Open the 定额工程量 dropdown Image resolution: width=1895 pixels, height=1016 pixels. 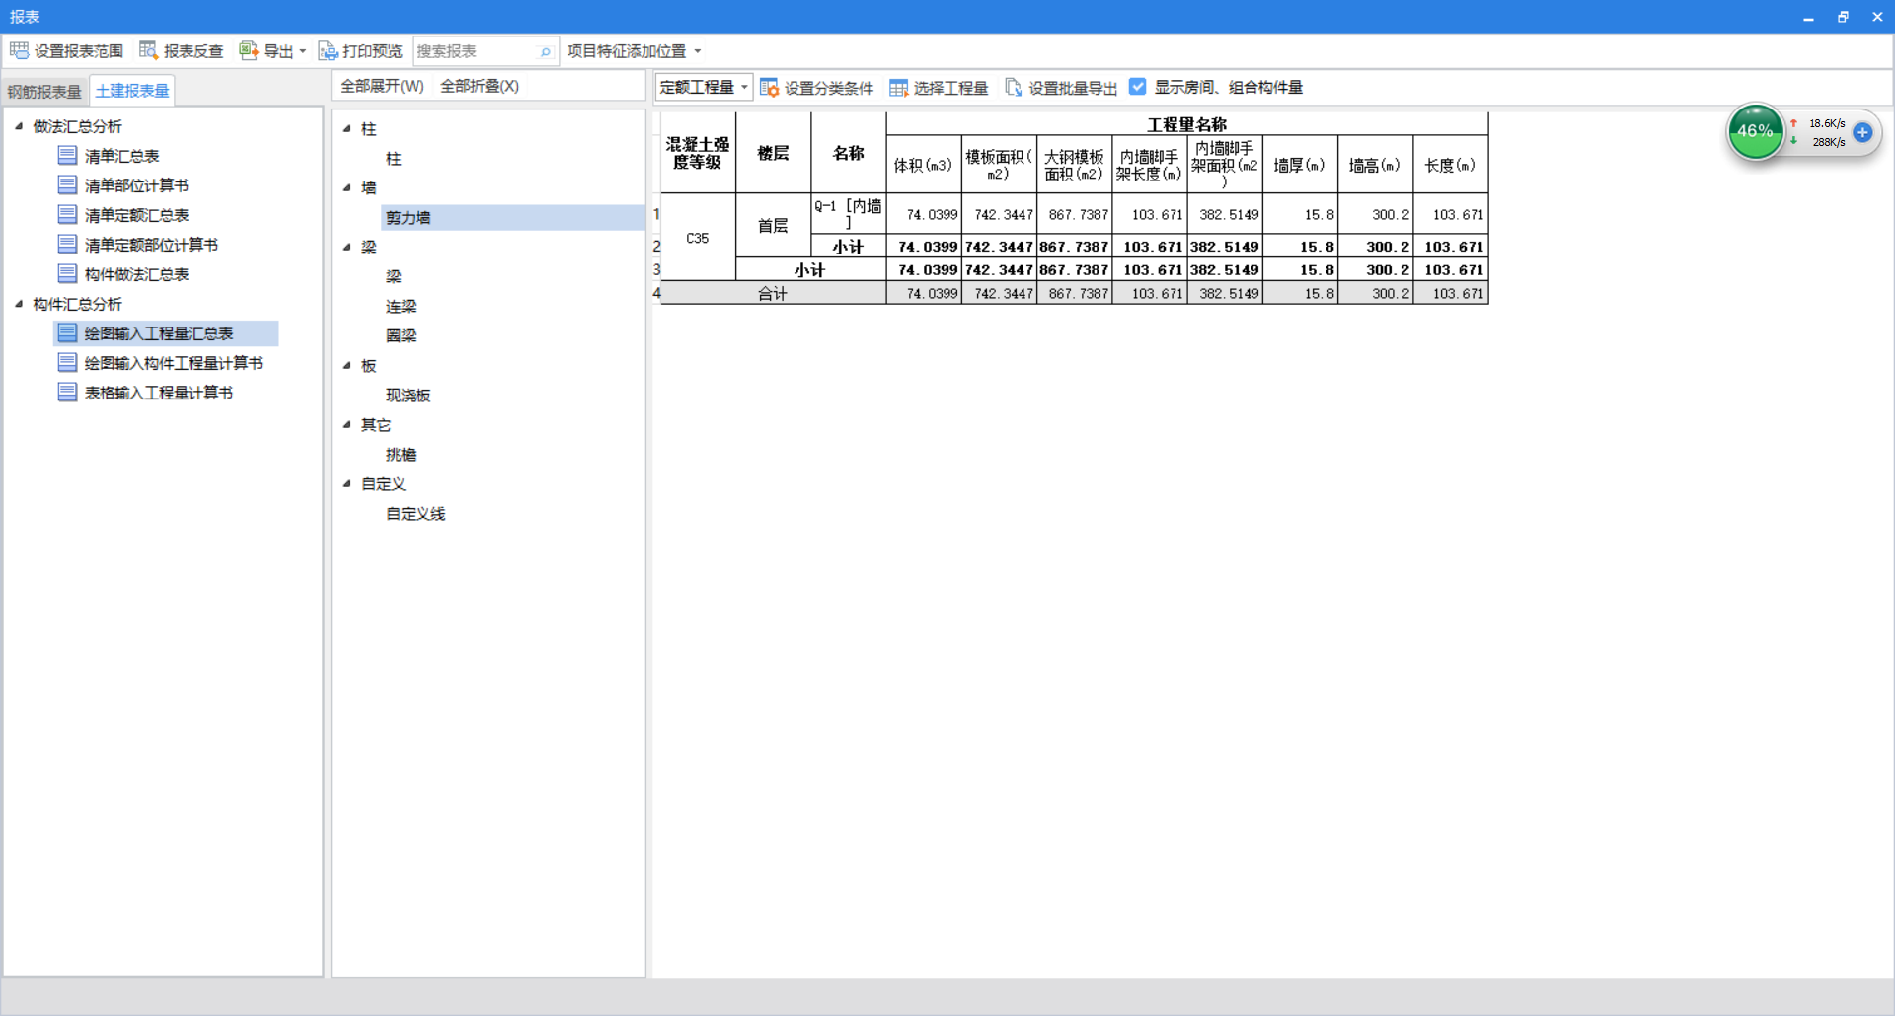tap(704, 87)
